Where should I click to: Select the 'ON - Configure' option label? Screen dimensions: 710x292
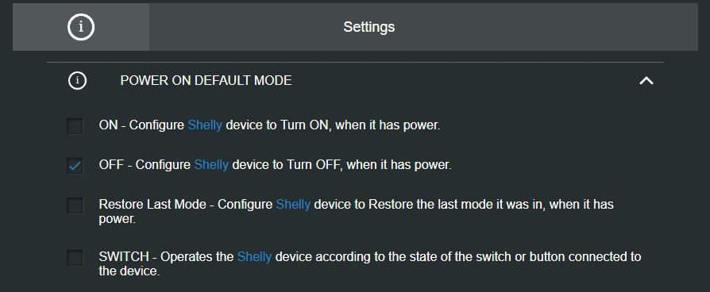point(141,125)
